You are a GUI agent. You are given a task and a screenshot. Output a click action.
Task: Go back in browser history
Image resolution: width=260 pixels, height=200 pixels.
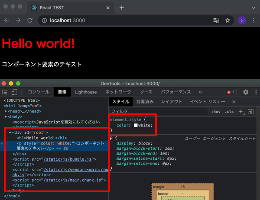(x=6, y=20)
